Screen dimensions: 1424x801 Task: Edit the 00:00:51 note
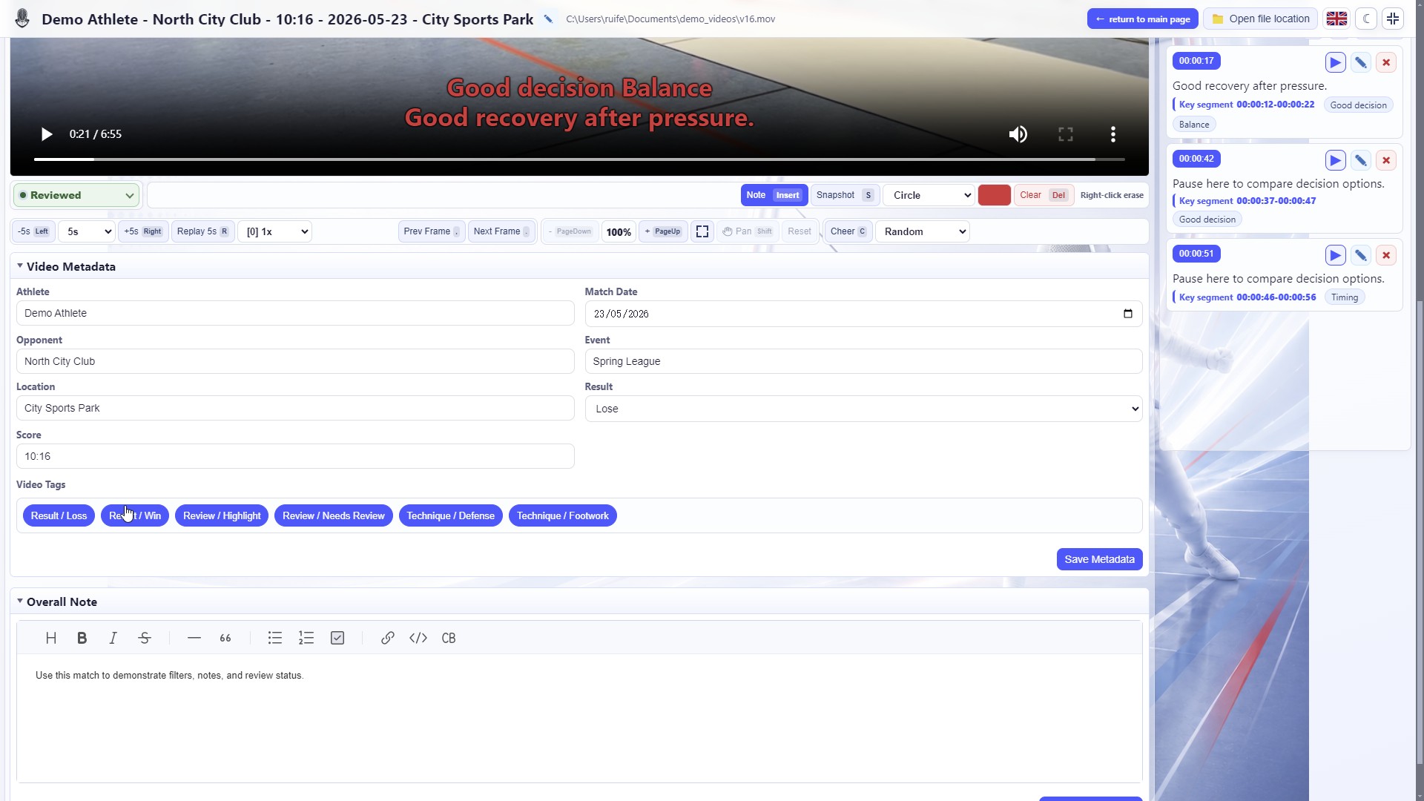(x=1360, y=255)
